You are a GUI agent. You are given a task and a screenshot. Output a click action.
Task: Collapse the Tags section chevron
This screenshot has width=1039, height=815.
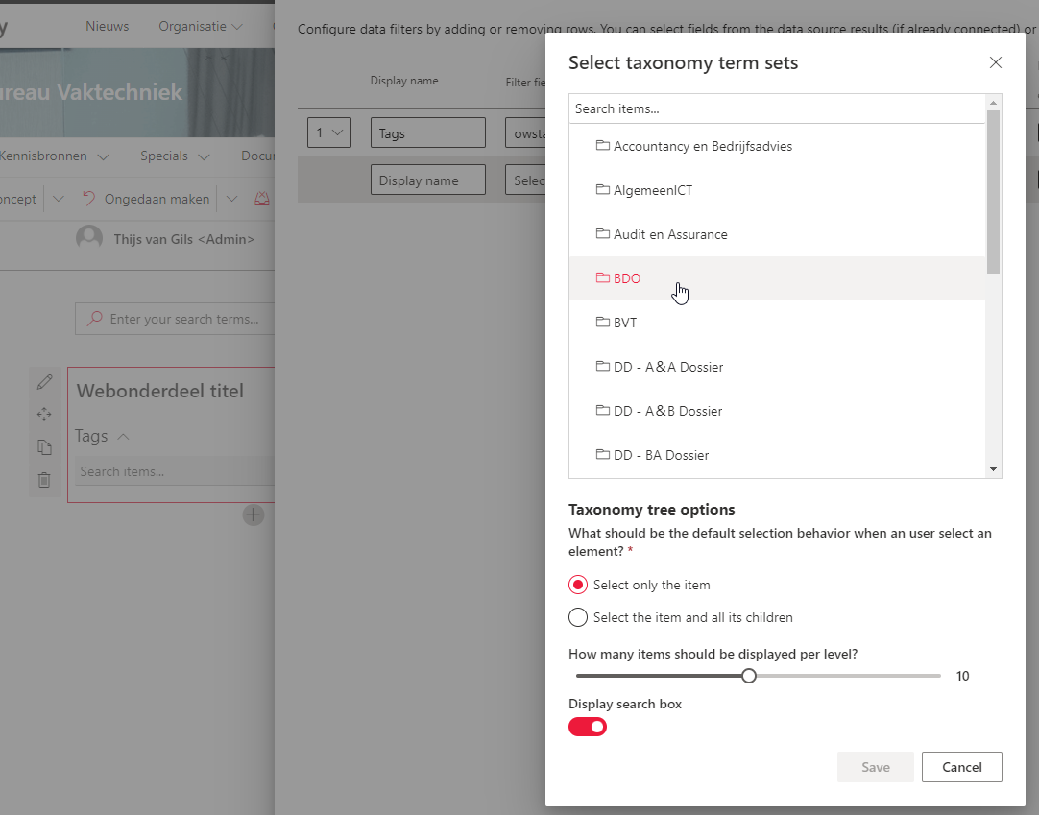tap(121, 436)
